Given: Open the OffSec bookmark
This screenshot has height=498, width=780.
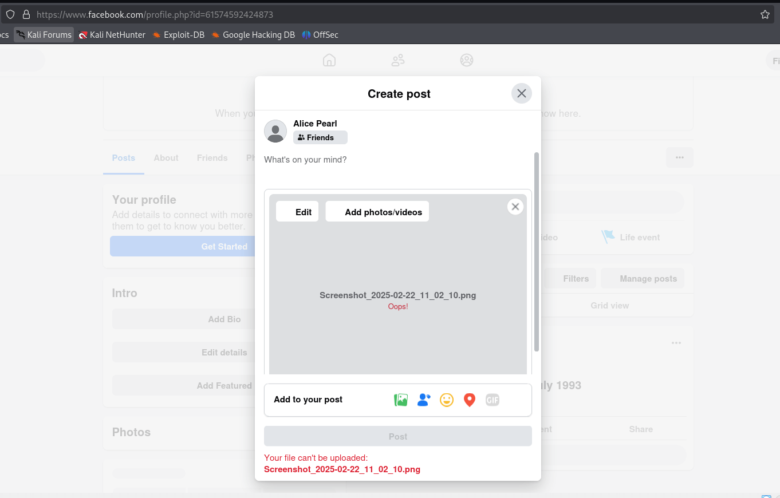Looking at the screenshot, I should point(320,35).
